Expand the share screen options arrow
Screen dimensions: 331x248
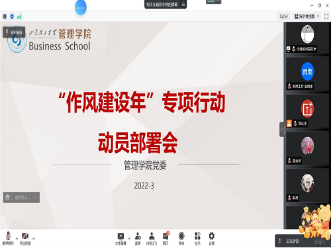129,239
